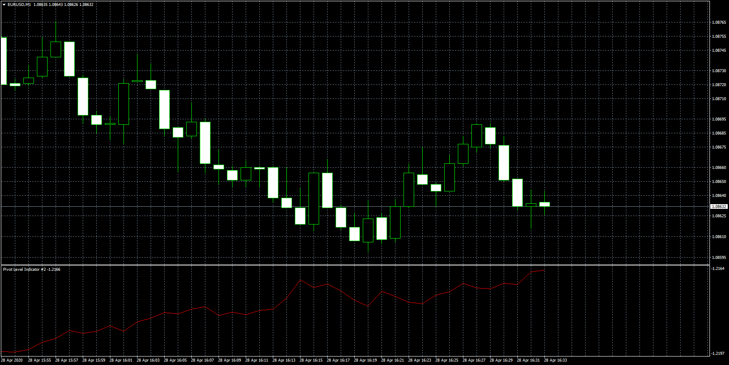Click time axis label 28 Apr 16:03

(148, 360)
